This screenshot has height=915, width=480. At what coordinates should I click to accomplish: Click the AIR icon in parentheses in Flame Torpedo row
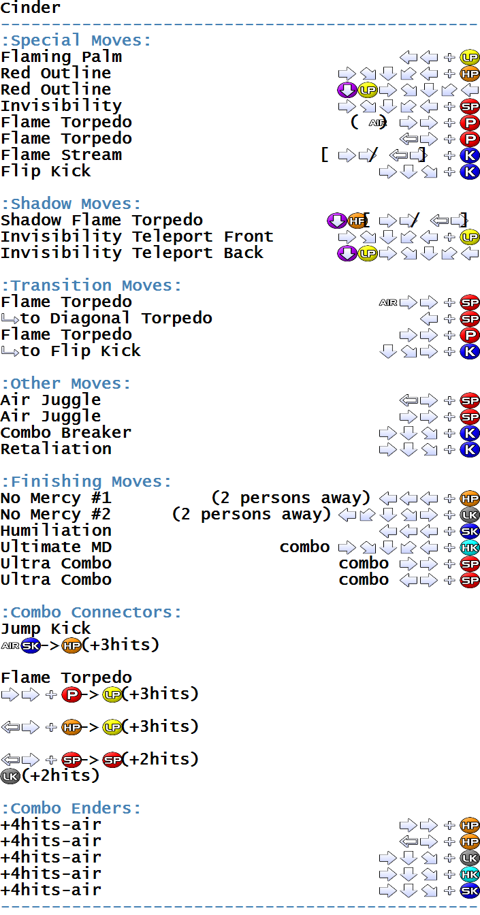point(377,123)
